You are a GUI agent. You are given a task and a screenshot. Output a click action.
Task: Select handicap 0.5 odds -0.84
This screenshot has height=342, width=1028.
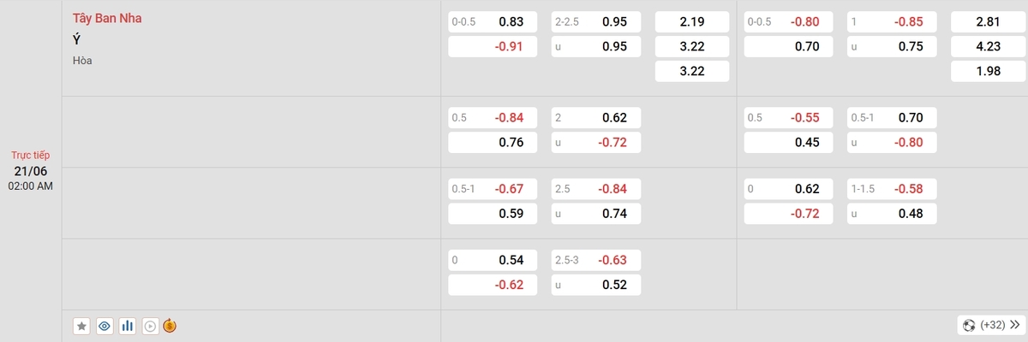pyautogui.click(x=493, y=118)
